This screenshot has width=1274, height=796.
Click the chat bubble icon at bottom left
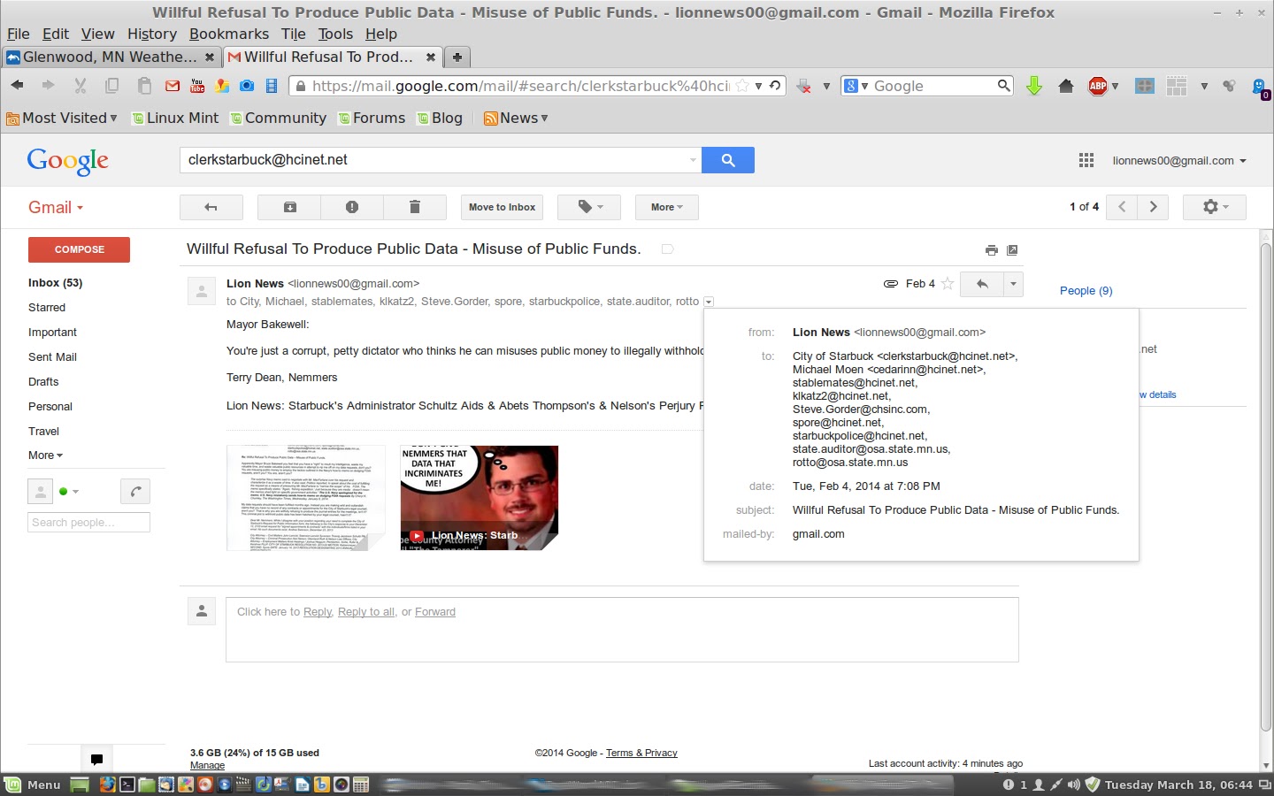[x=96, y=759]
